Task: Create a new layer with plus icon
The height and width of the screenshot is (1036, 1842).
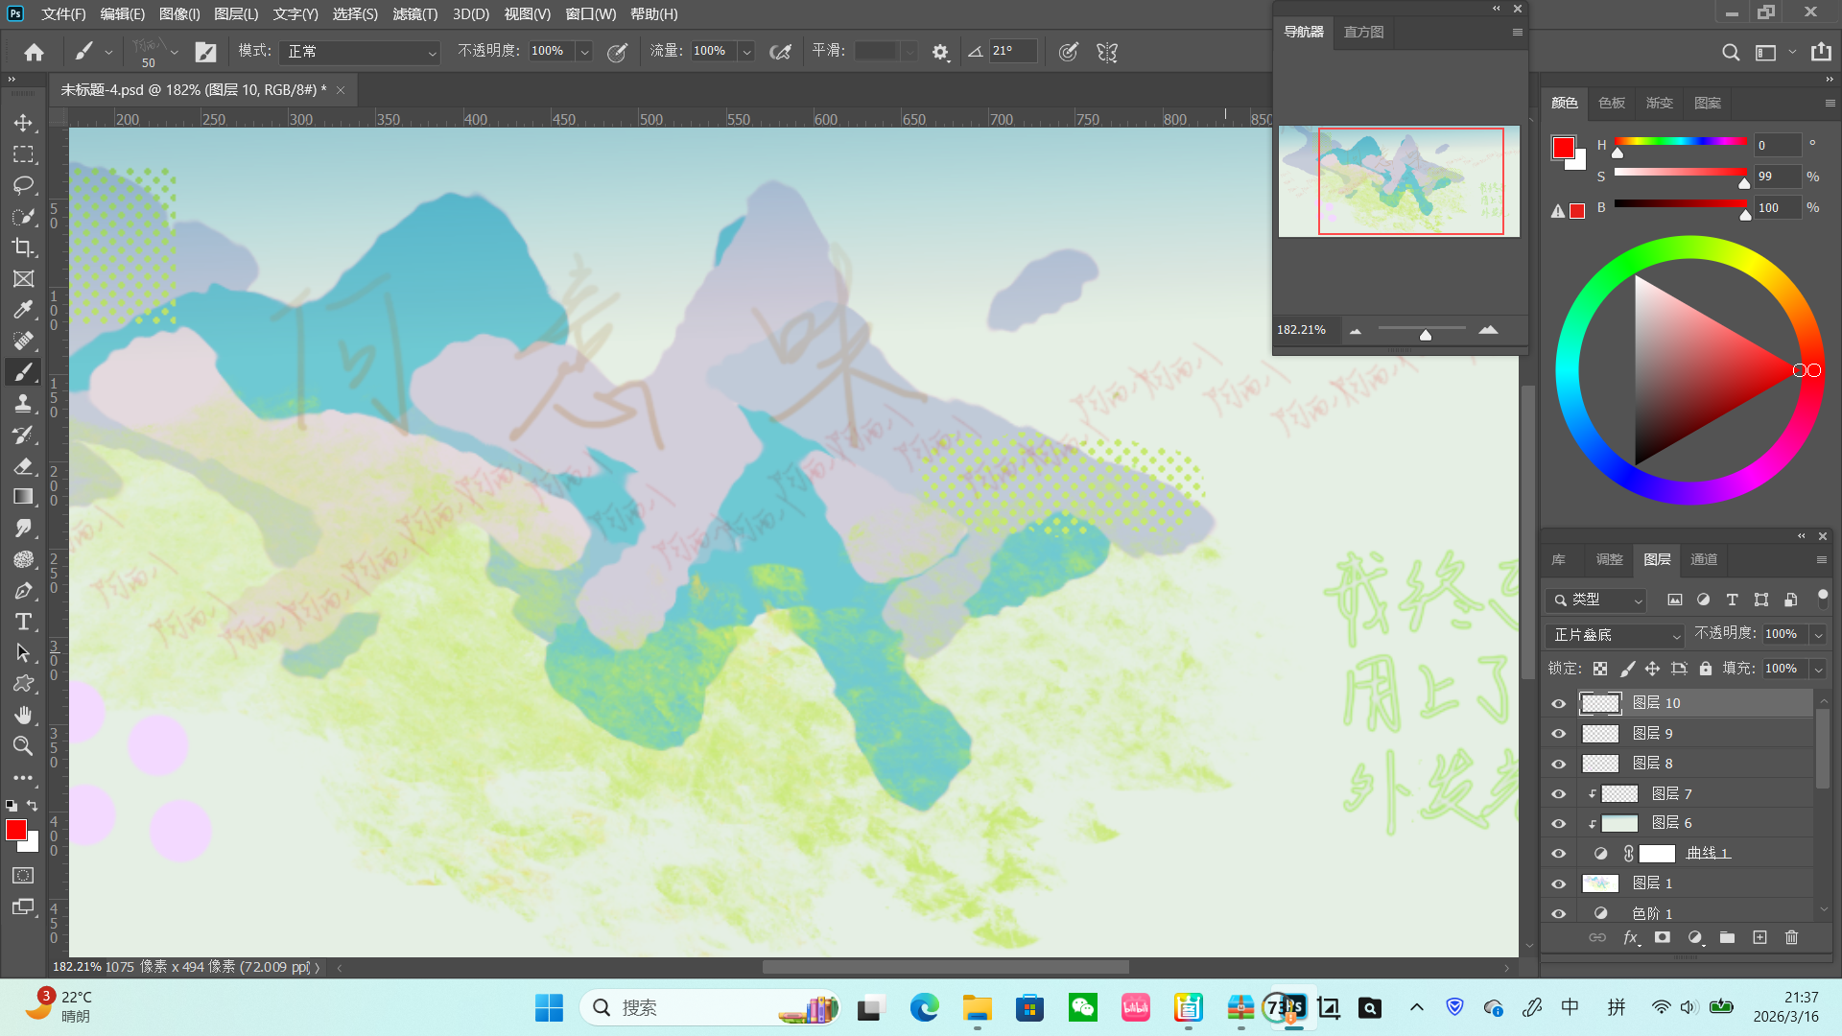Action: click(x=1759, y=937)
